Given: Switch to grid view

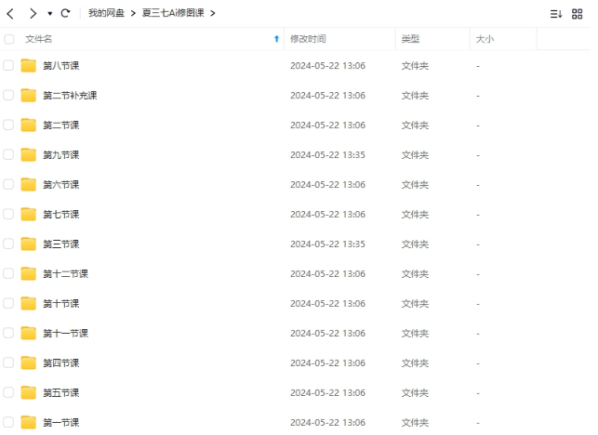Looking at the screenshot, I should (577, 14).
